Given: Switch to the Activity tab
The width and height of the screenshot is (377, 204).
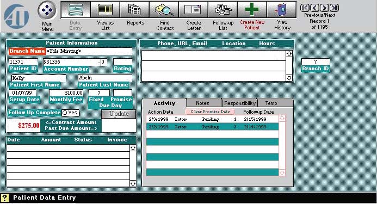Looking at the screenshot, I should 164,103.
